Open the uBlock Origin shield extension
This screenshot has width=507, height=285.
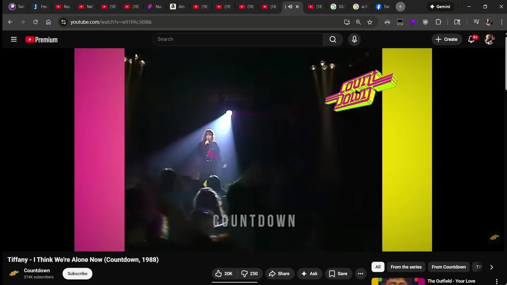click(x=425, y=22)
